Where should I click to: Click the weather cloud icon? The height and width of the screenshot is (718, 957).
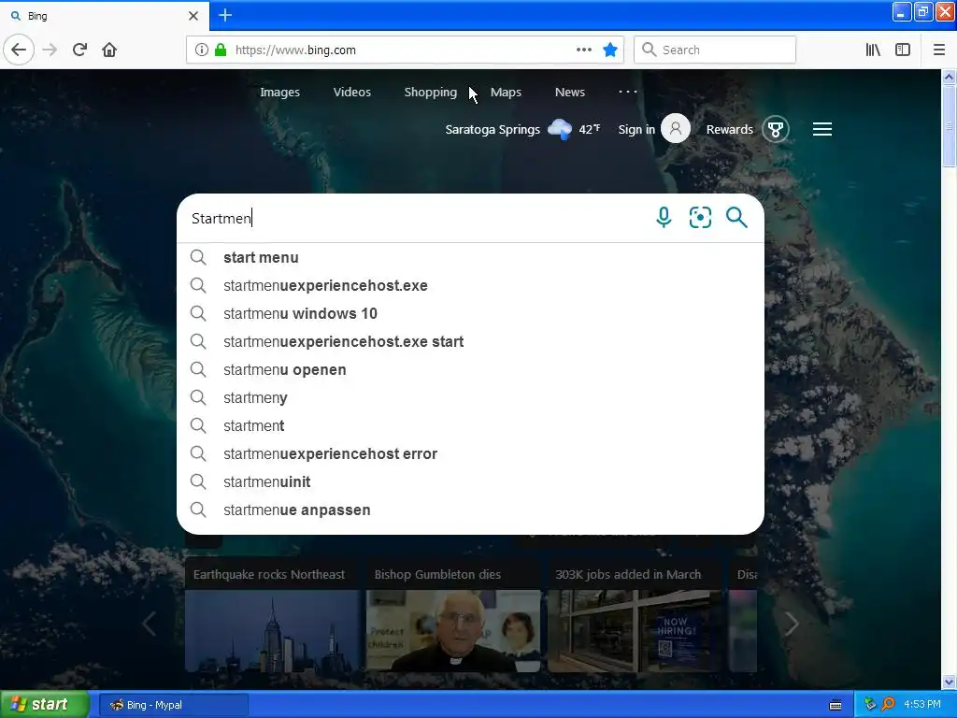(x=560, y=129)
